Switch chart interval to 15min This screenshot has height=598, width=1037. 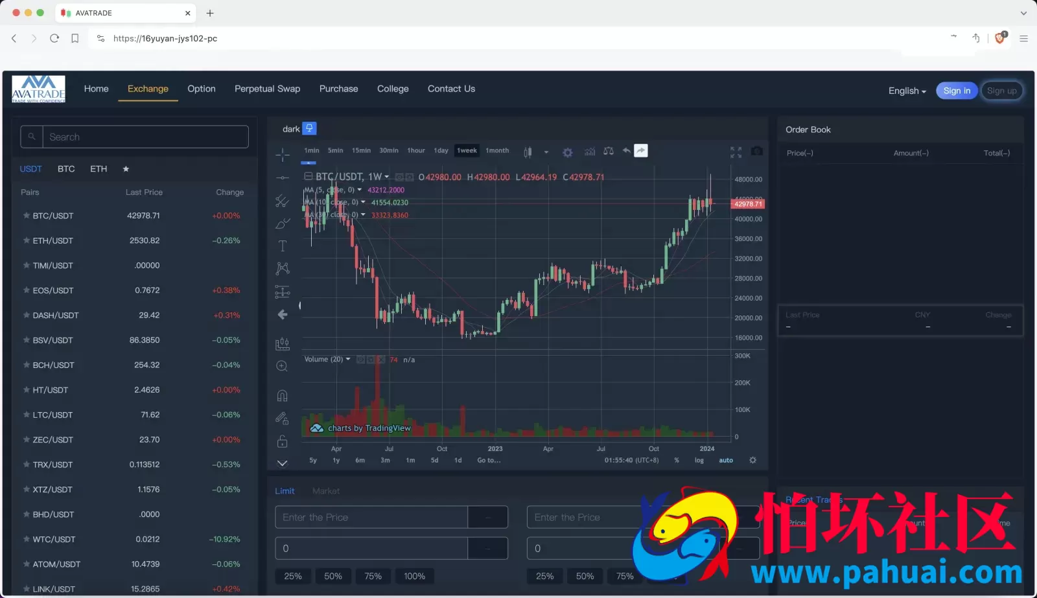click(x=361, y=150)
